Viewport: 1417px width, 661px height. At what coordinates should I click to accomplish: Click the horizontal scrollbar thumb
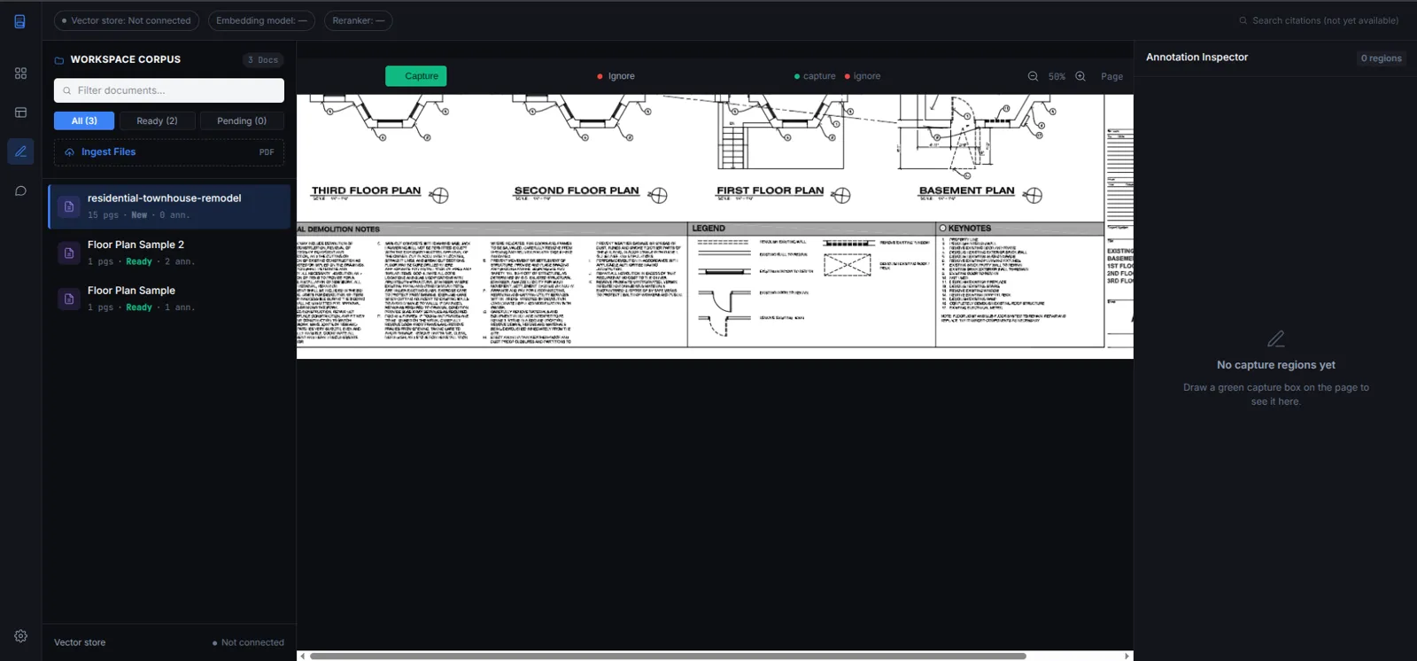click(668, 657)
